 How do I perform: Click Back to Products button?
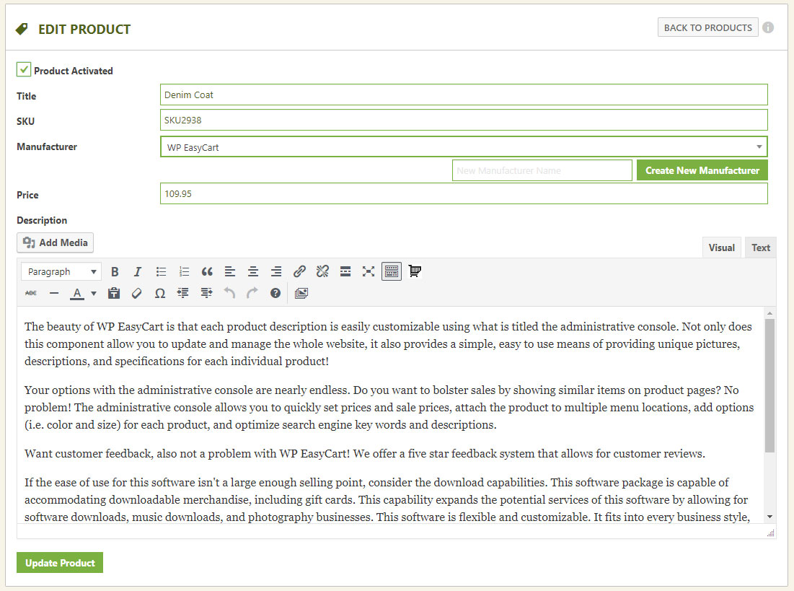708,27
